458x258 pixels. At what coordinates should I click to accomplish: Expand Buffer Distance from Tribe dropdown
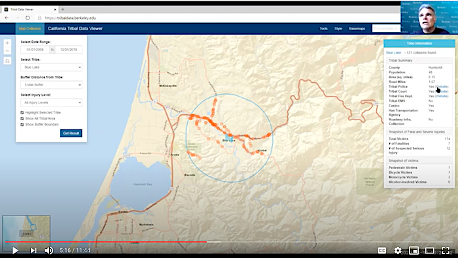click(52, 85)
